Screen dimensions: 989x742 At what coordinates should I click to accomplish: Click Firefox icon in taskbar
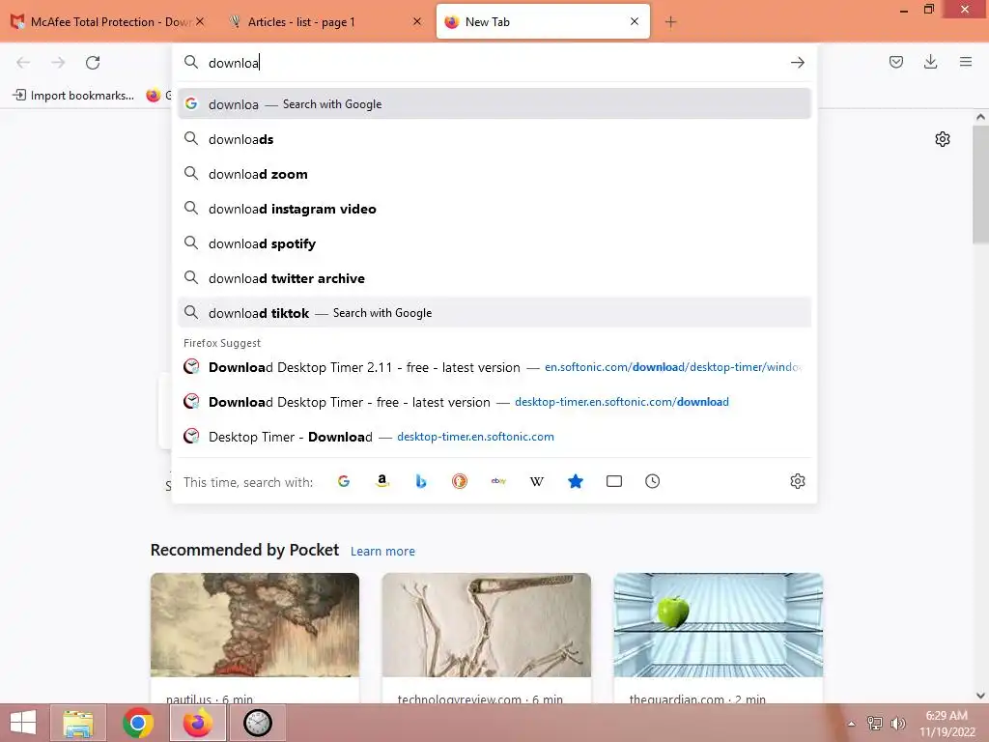coord(198,723)
